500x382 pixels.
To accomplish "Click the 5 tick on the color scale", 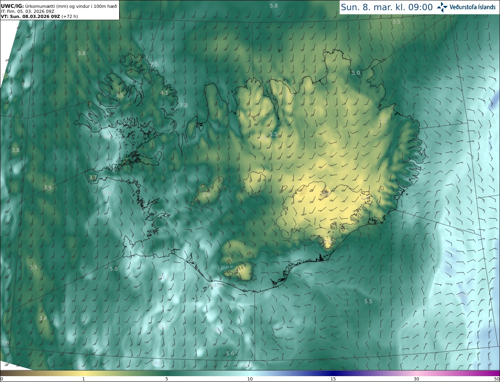I will (167, 379).
